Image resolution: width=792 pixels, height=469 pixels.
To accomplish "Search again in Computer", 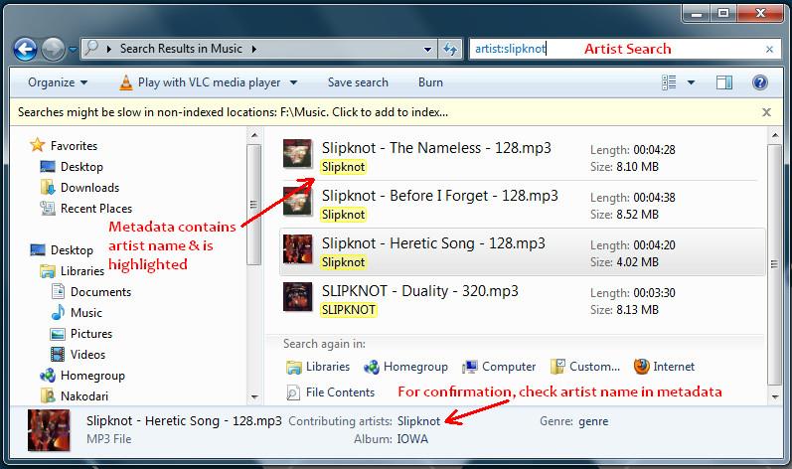I will click(x=499, y=367).
